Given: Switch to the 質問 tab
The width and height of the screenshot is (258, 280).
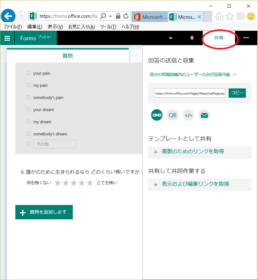Looking at the screenshot, I should (68, 56).
